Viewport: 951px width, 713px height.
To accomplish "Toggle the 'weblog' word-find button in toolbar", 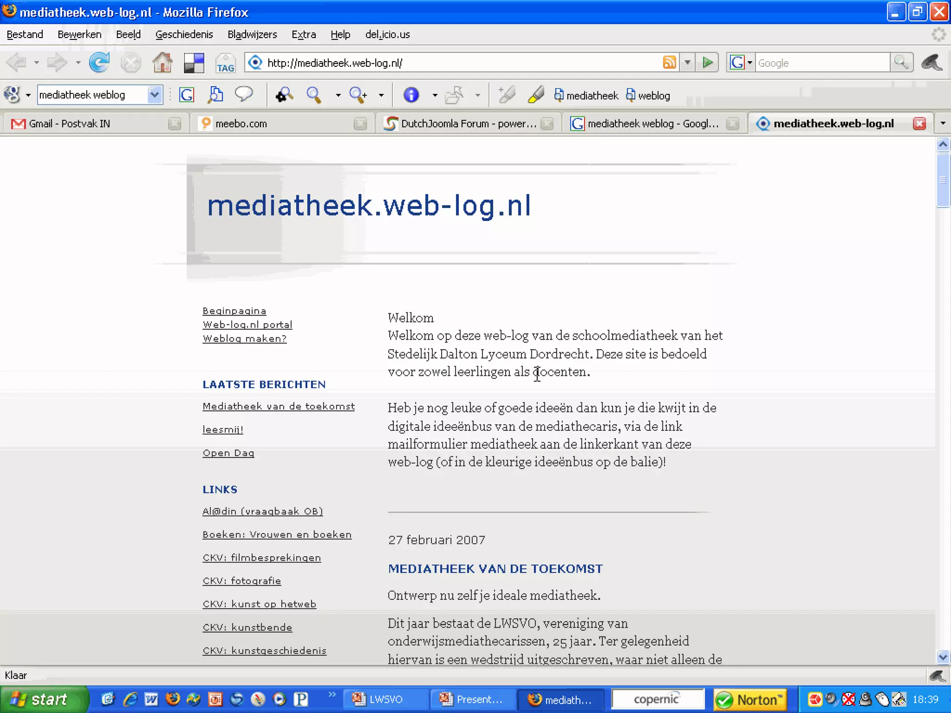I will pyautogui.click(x=648, y=96).
